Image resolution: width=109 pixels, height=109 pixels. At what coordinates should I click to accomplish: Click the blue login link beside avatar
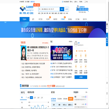pos(79,43)
